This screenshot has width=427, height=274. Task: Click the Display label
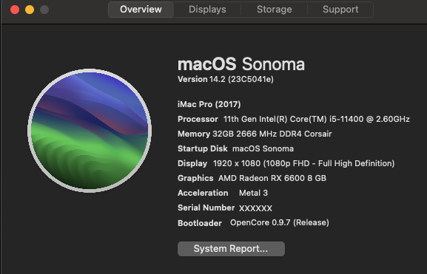[x=192, y=163]
